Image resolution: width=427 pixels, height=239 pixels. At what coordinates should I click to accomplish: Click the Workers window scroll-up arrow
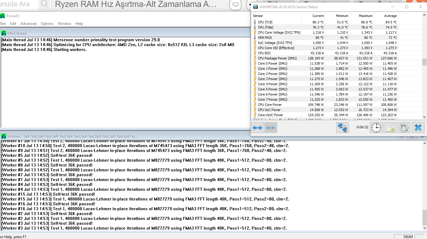pyautogui.click(x=425, y=144)
